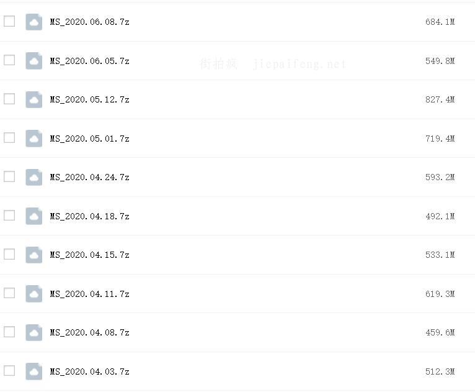
Task: Tick the checkbox next to MS_2020.05.12.7z
Action: [x=9, y=99]
